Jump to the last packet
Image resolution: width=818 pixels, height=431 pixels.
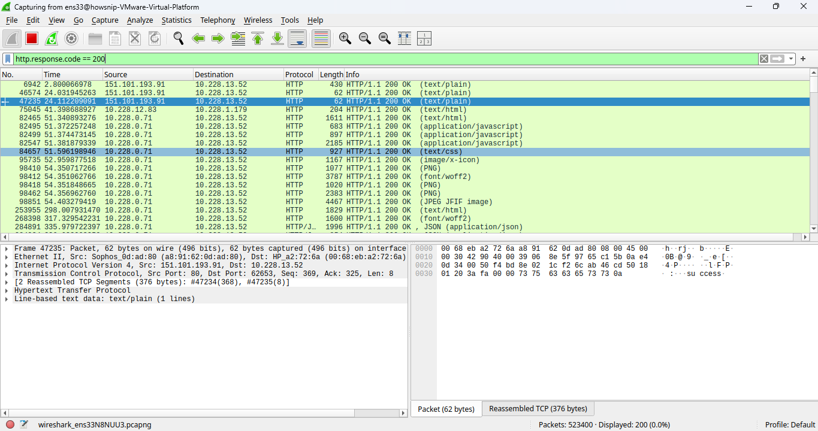click(x=277, y=38)
